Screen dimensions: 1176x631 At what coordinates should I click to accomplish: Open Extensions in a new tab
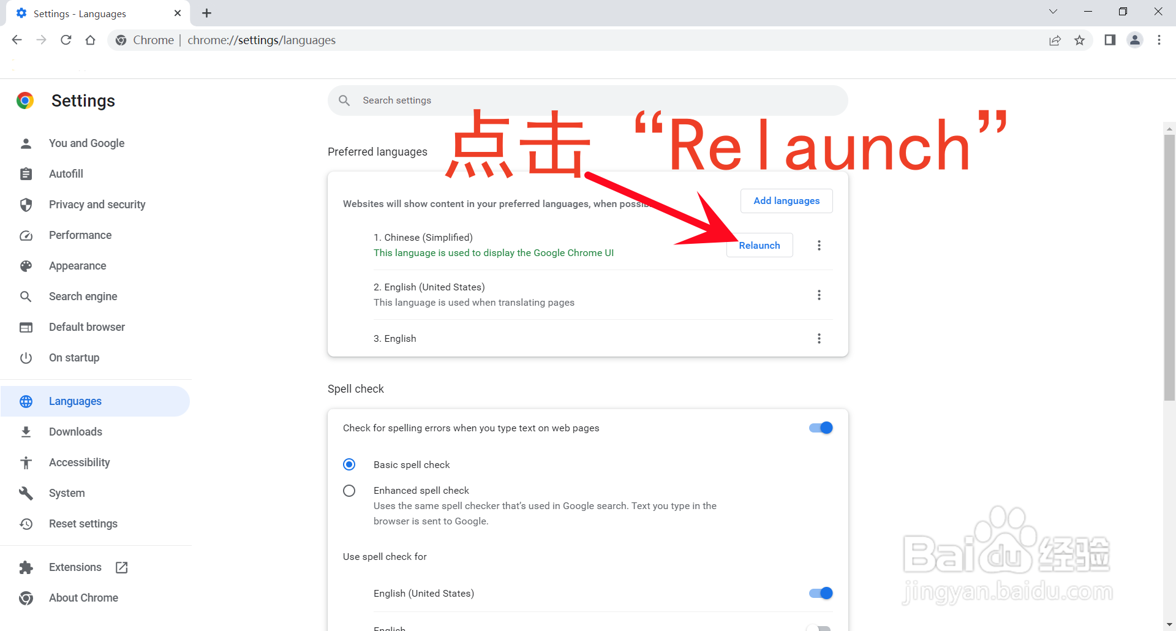point(95,567)
